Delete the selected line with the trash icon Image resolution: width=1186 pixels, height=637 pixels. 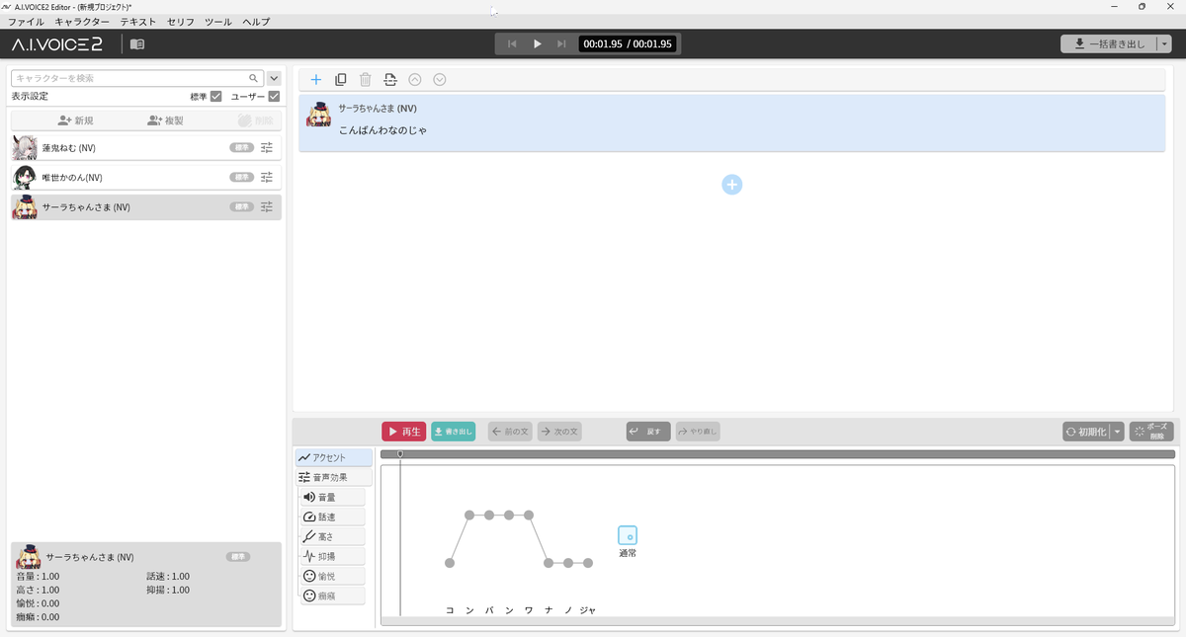[366, 80]
